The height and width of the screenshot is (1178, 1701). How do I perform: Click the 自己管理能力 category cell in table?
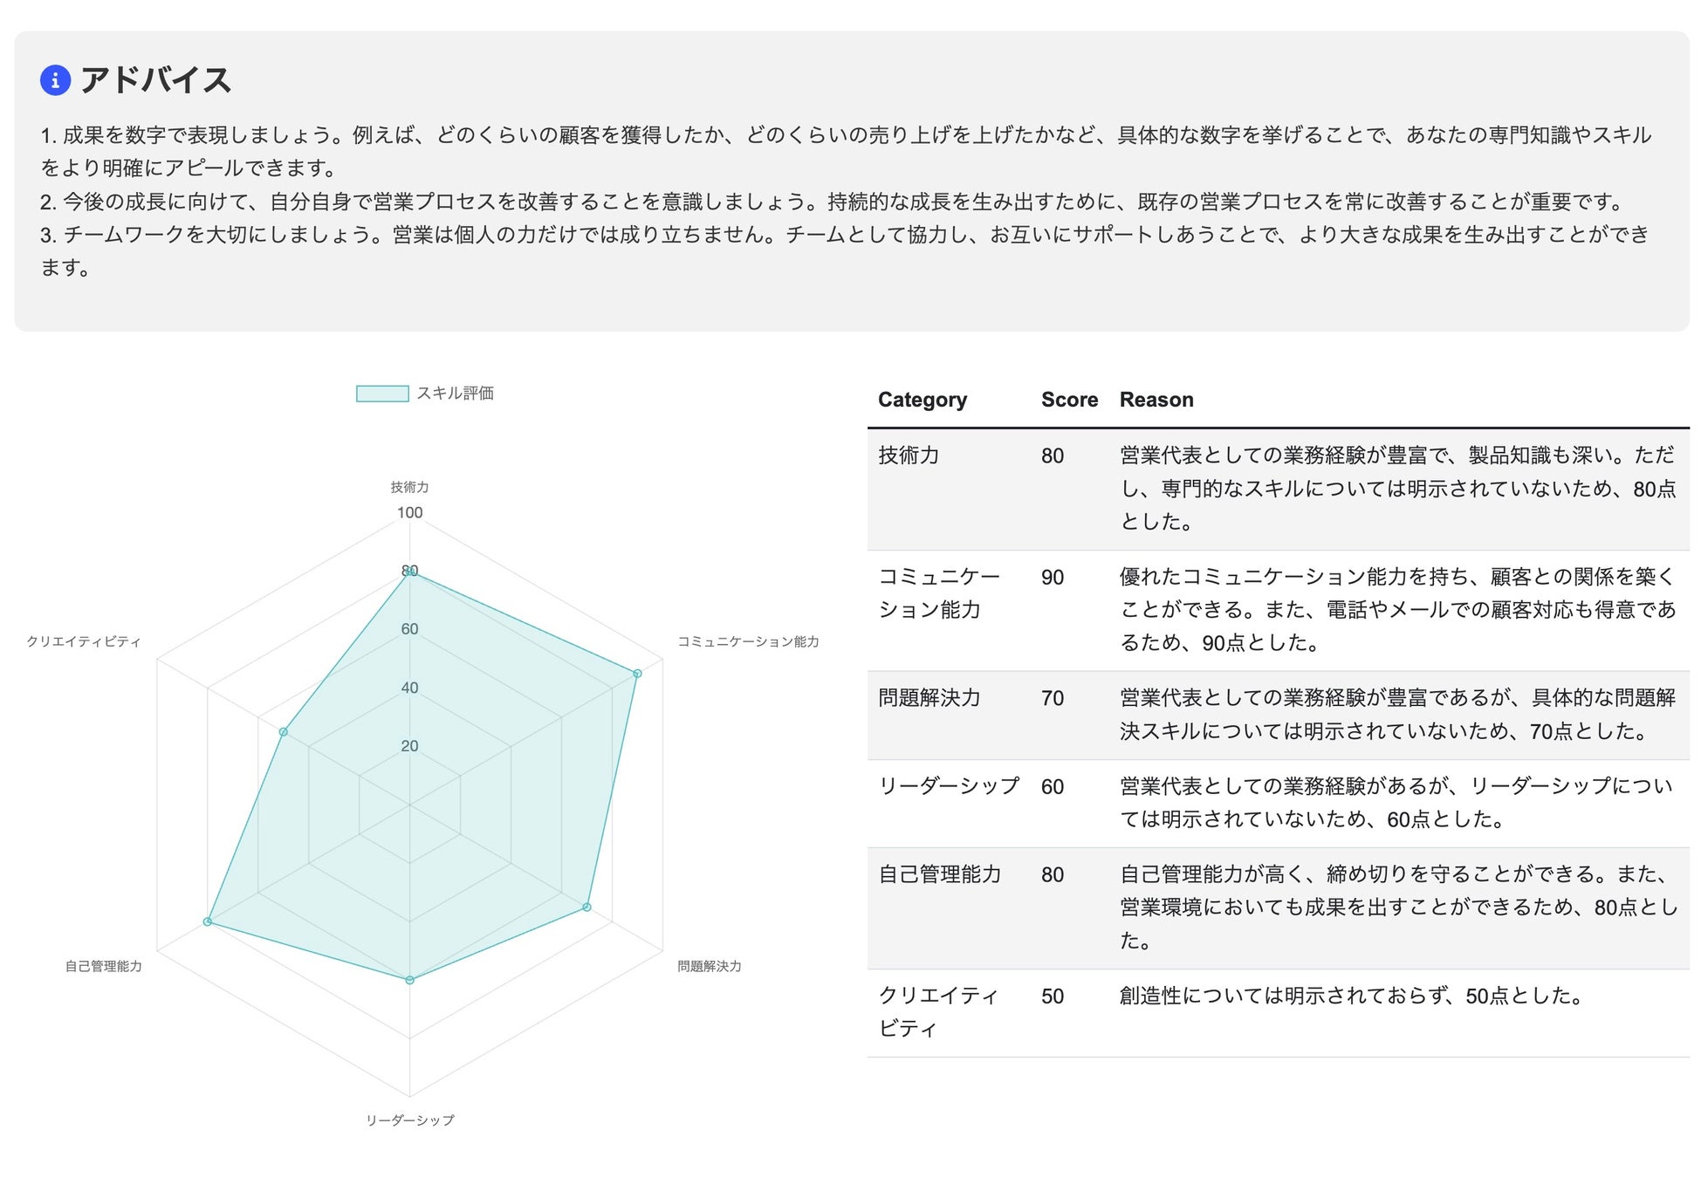click(x=940, y=874)
